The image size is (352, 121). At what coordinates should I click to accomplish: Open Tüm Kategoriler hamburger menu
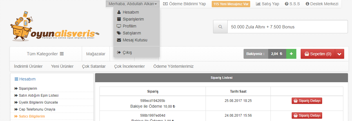pyautogui.click(x=46, y=54)
